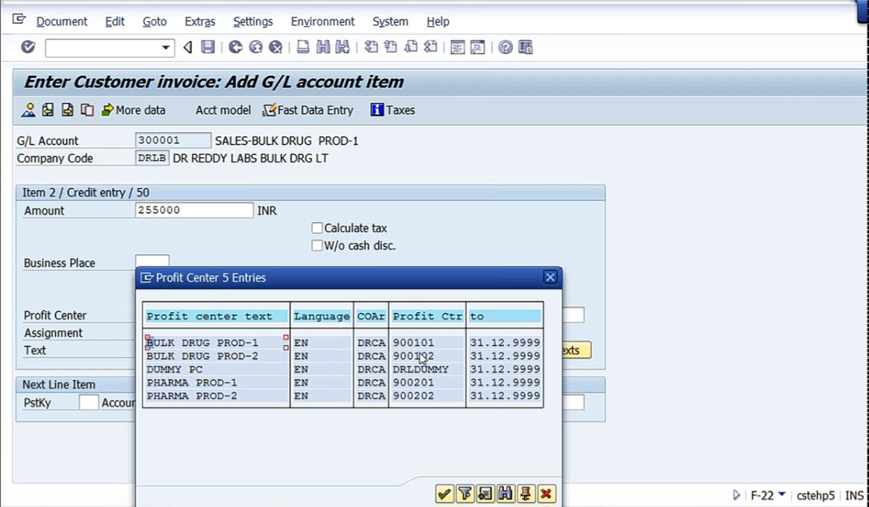Click the G/L Account field 300001
Viewport: 869px width, 507px height.
point(173,140)
